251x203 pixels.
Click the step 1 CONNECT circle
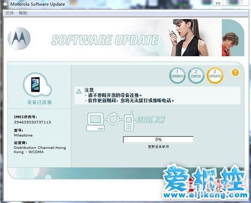tap(177, 76)
